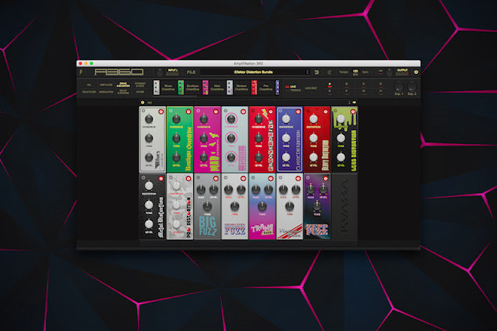497x331 pixels.
Task: Bypass the Mad Overdrive pedal
Action: [216, 111]
